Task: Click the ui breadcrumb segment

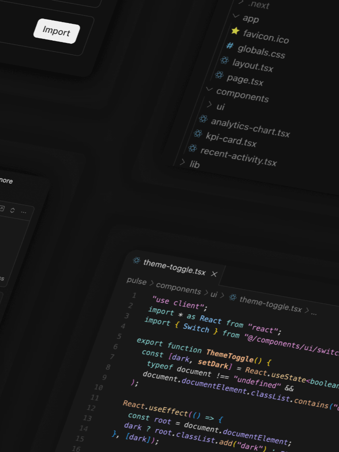Action: [x=214, y=294]
